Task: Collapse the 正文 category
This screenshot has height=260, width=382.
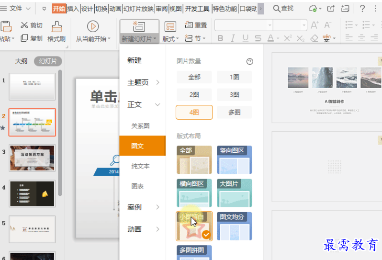Action: 157,104
